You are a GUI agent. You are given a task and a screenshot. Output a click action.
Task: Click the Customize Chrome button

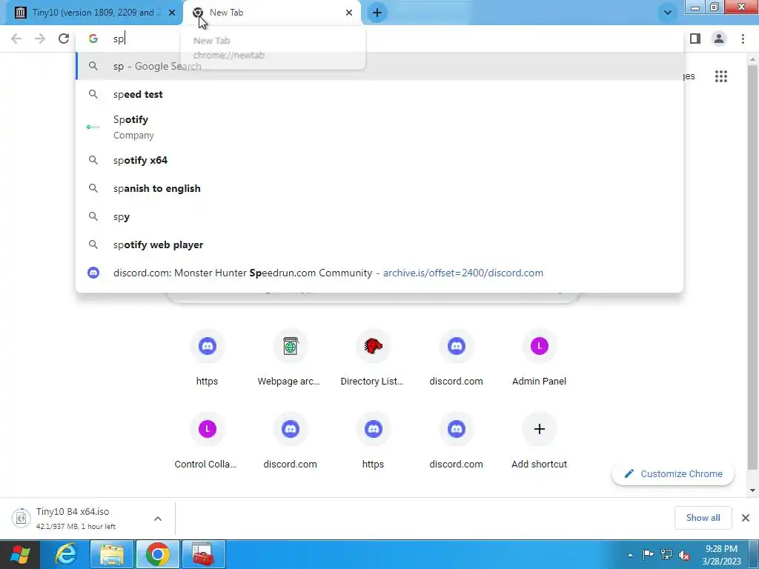coord(673,473)
